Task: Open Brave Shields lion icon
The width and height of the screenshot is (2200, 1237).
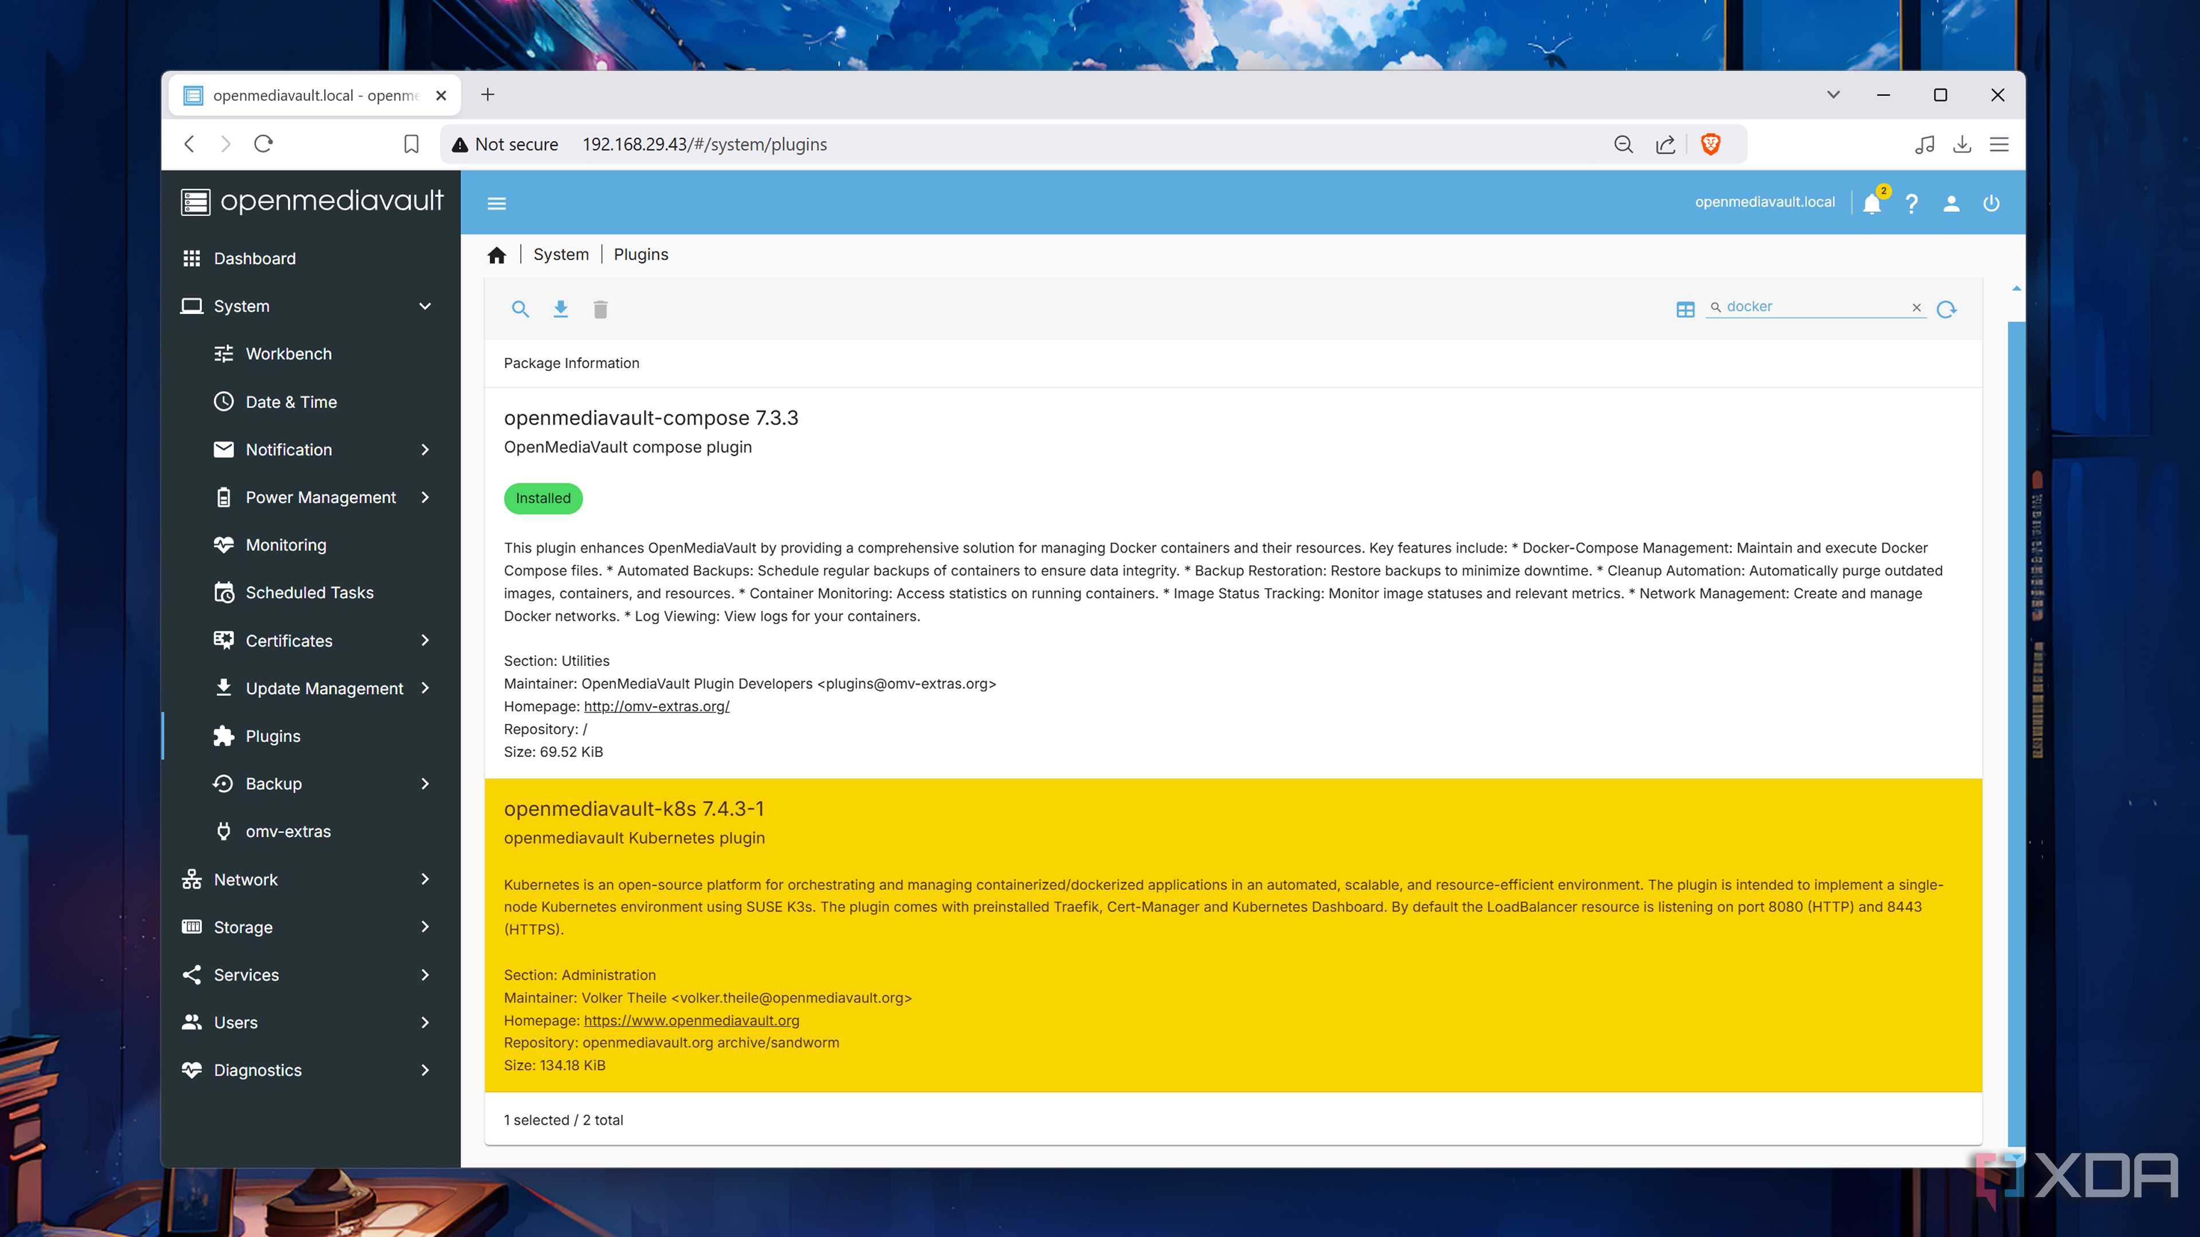Action: click(1711, 144)
